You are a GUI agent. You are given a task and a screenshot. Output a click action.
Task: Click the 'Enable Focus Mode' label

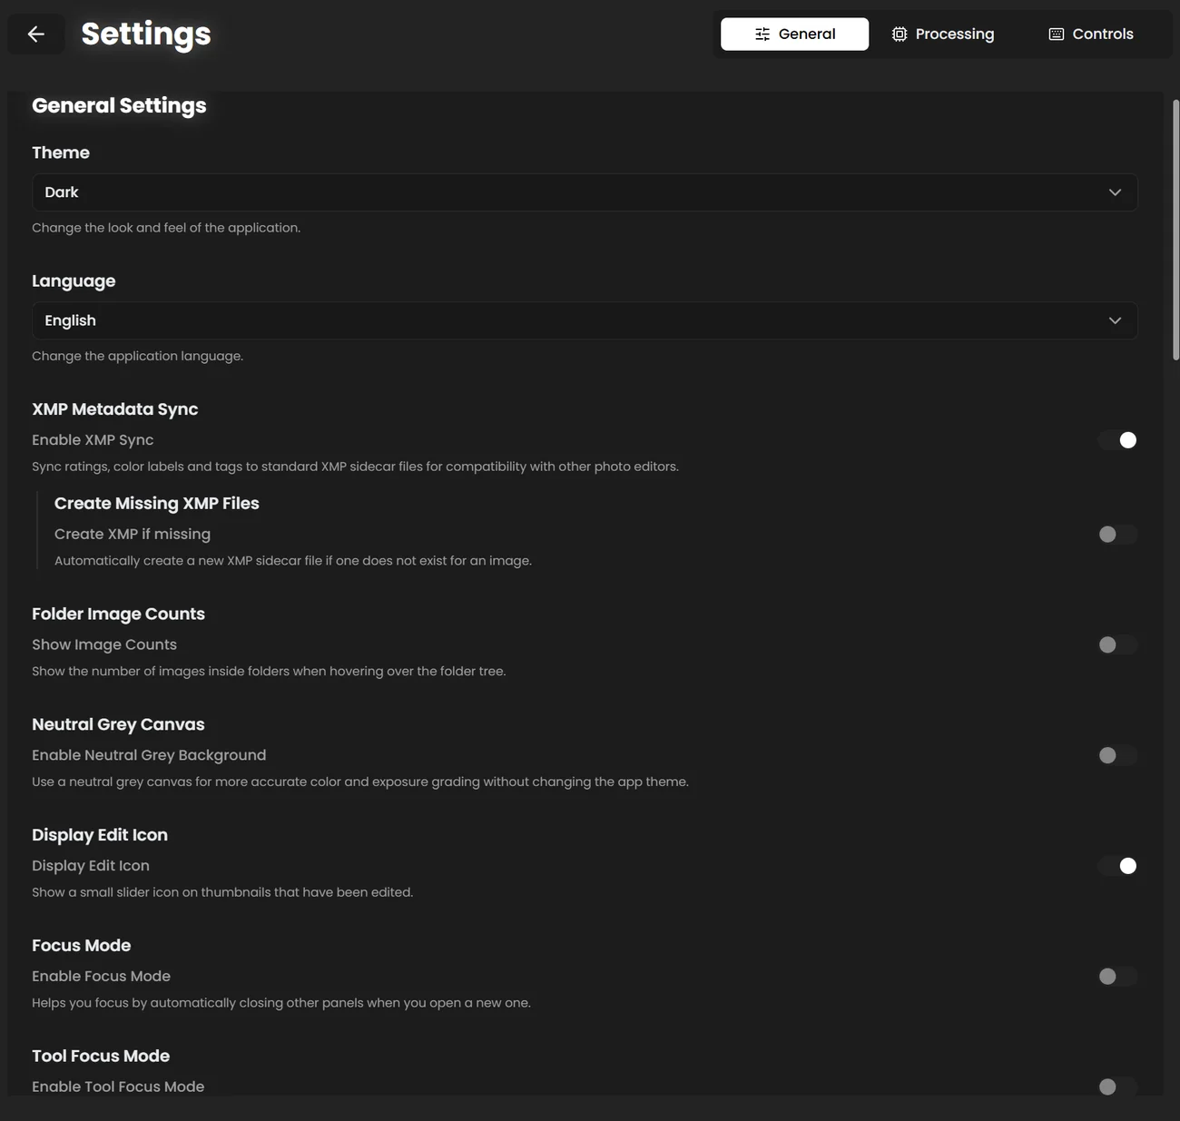[102, 977]
